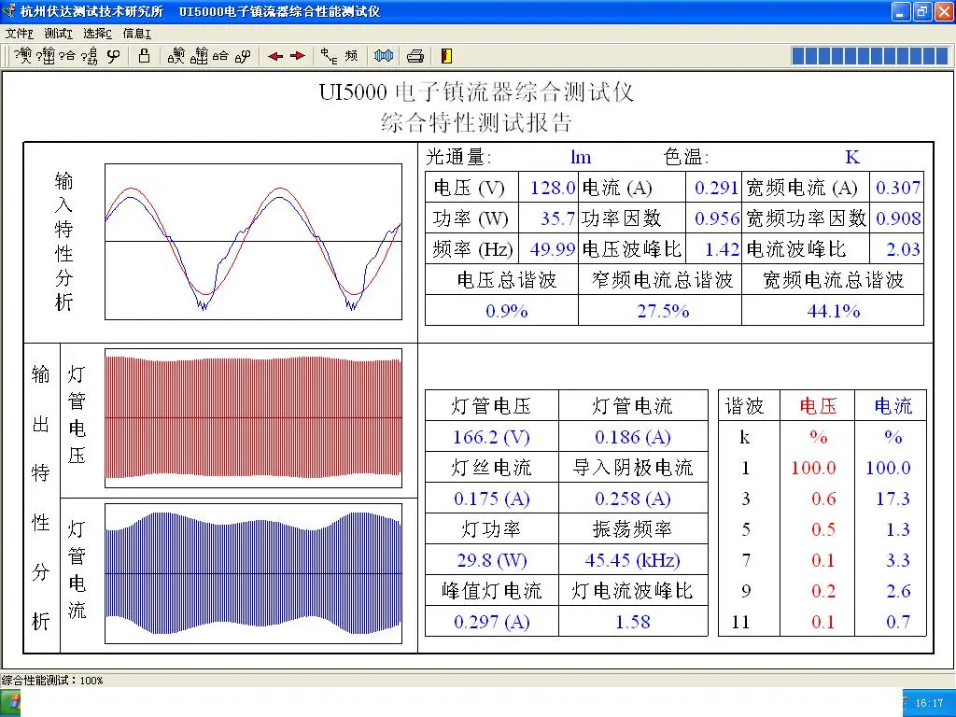Click the blue waveform toolbar icon
The image size is (956, 717).
[384, 56]
